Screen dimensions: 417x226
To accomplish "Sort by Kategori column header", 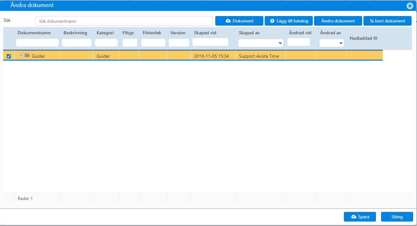I will tap(105, 33).
